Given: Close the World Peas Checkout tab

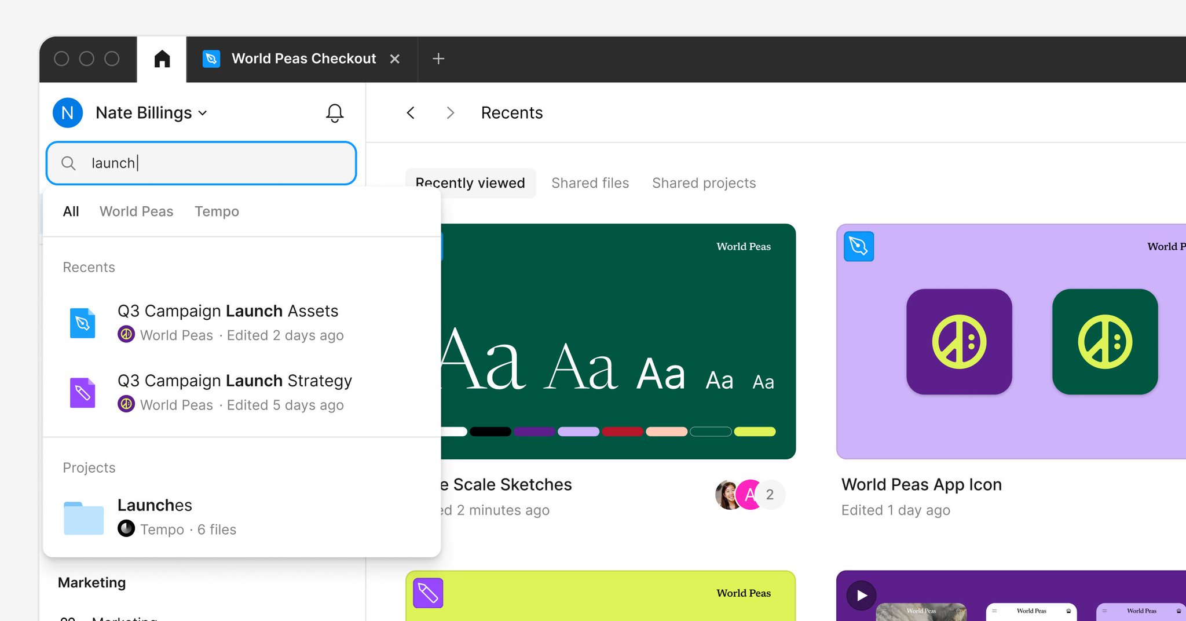Looking at the screenshot, I should click(x=395, y=59).
